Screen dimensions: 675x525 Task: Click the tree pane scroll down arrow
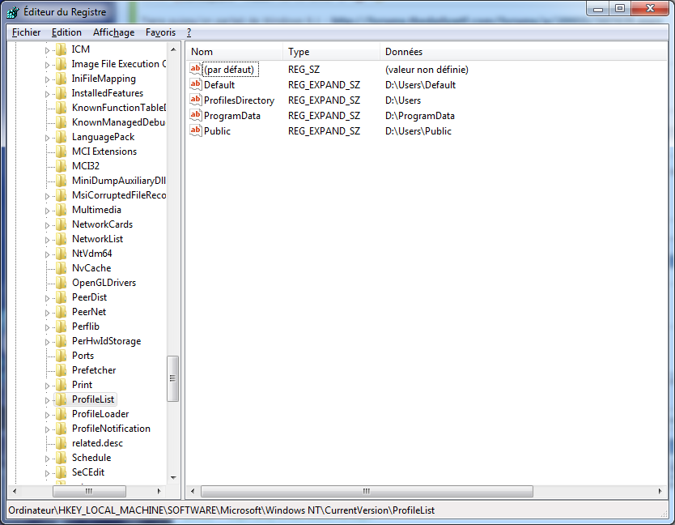[173, 477]
